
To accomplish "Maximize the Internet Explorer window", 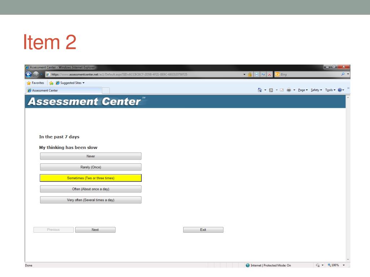I will click(x=334, y=67).
